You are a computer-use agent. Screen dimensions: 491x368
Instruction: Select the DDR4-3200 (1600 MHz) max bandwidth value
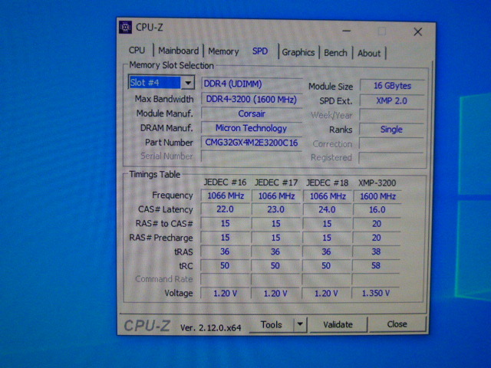pos(252,100)
